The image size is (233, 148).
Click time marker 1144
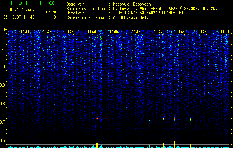92,32
